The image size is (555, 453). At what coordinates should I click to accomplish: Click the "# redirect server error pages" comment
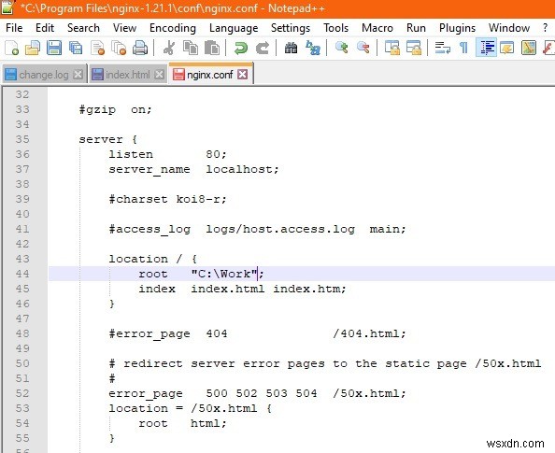(x=325, y=364)
